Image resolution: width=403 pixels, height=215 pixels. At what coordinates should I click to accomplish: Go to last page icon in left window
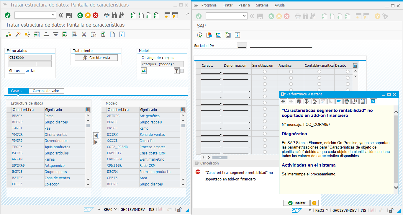pos(156,15)
